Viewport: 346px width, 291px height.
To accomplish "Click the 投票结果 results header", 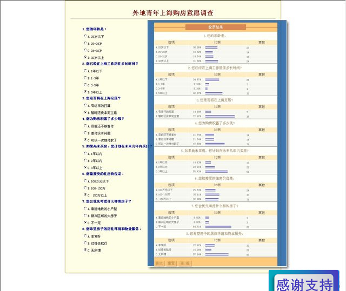I will click(x=216, y=27).
